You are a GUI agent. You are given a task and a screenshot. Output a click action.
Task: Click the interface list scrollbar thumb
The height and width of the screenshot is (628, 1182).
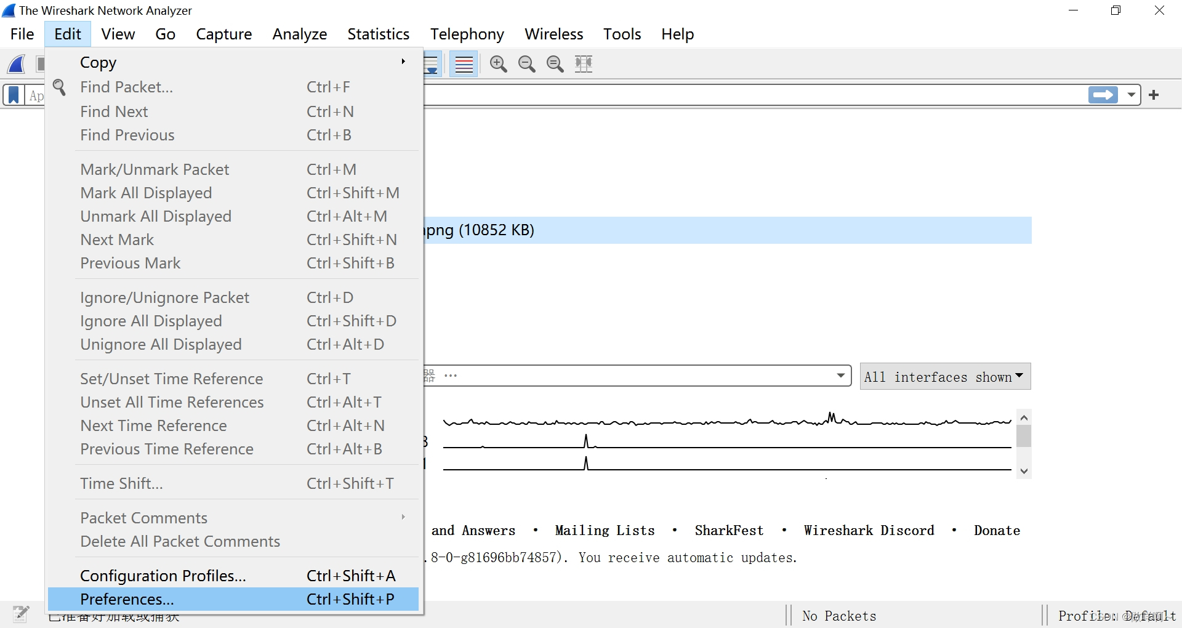(x=1024, y=437)
